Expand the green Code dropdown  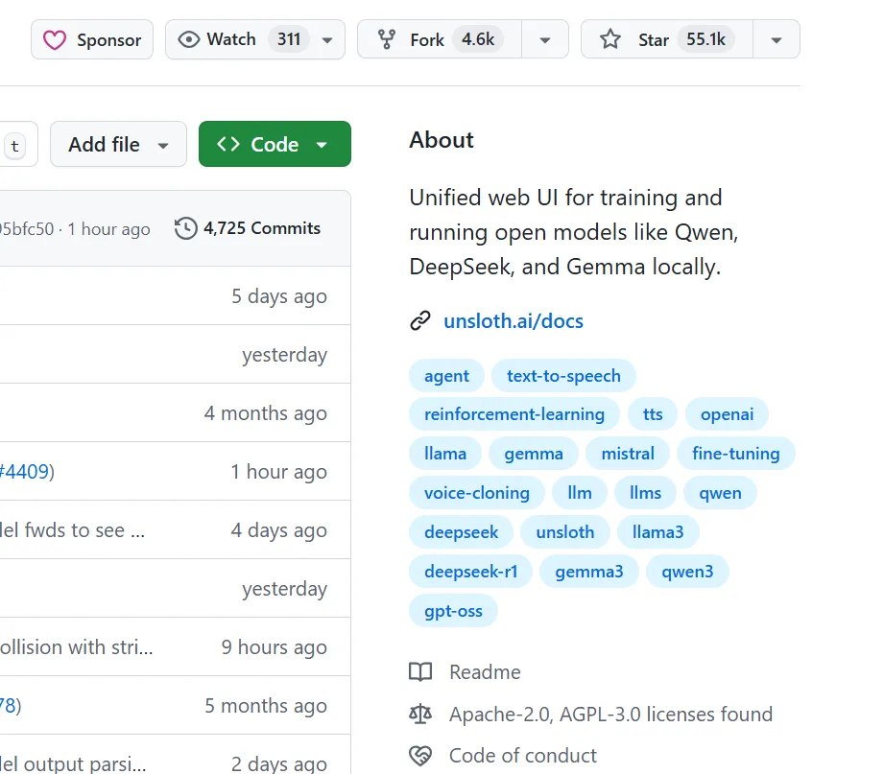[x=322, y=145]
